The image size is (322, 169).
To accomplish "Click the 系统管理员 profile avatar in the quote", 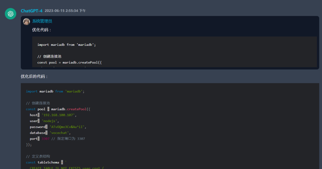I will (27, 22).
